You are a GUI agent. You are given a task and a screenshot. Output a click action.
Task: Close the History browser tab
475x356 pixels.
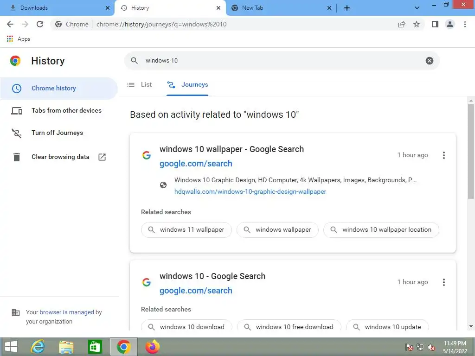[218, 8]
